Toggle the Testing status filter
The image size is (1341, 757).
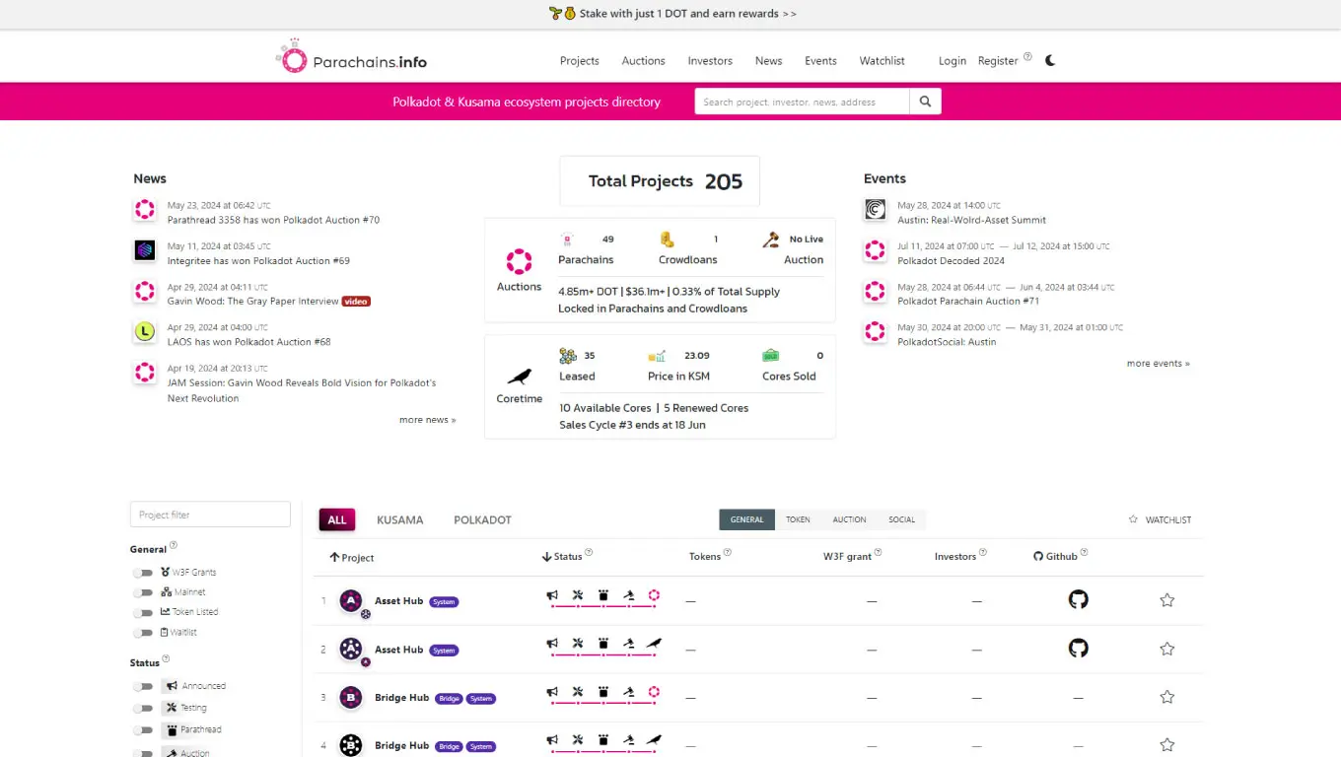click(144, 708)
